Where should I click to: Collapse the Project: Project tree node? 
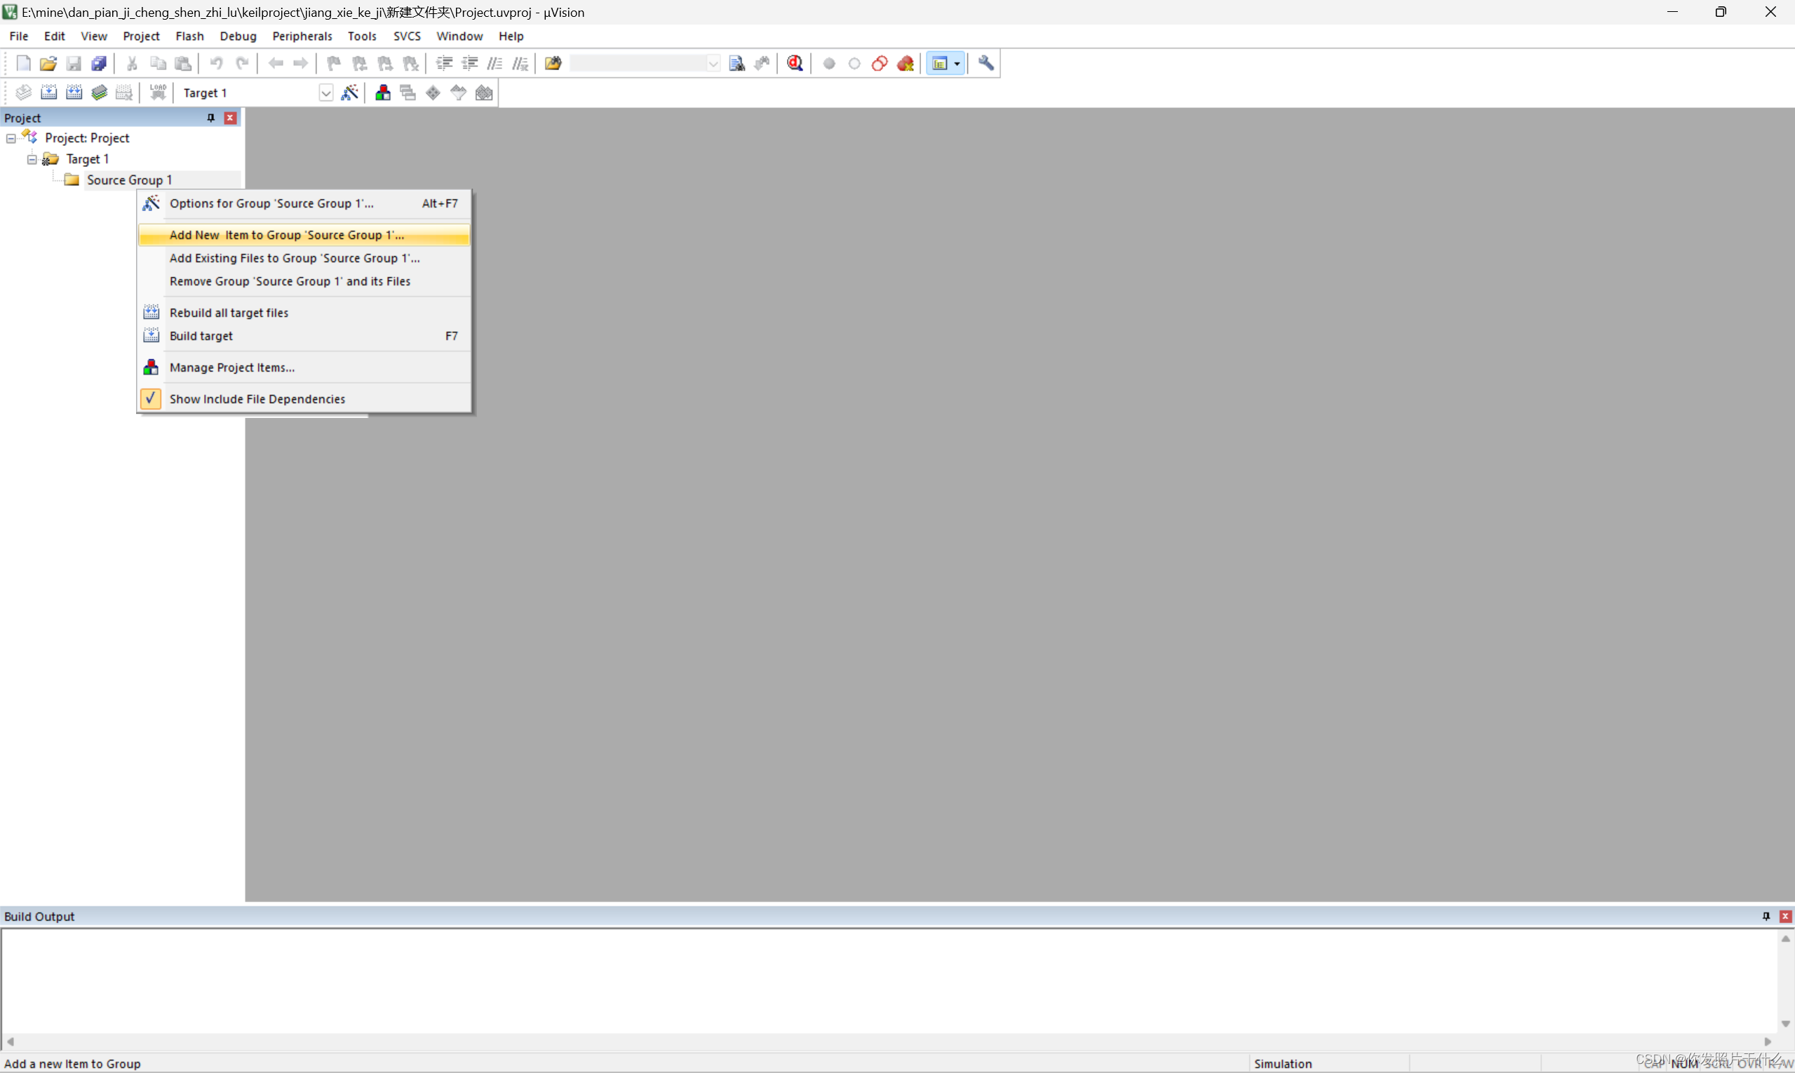(11, 138)
